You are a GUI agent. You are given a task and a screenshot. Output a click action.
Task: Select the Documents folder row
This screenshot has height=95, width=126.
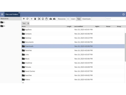click(x=73, y=42)
